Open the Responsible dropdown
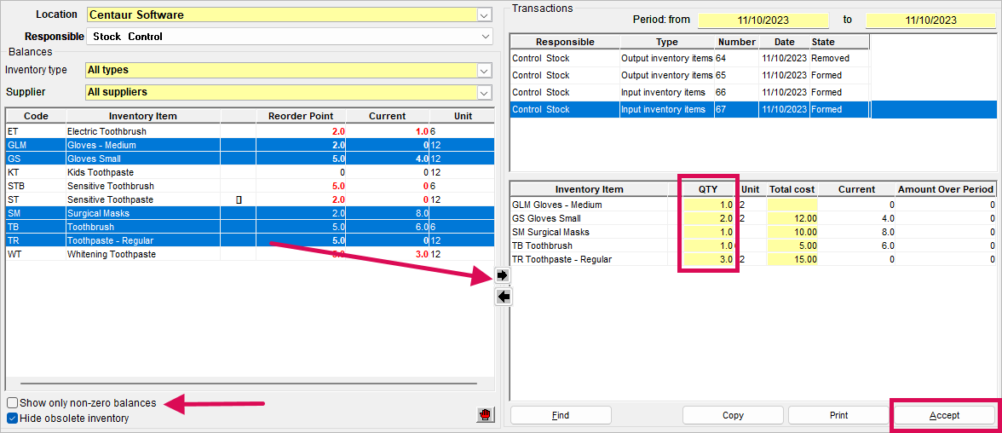1002x433 pixels. [x=484, y=37]
